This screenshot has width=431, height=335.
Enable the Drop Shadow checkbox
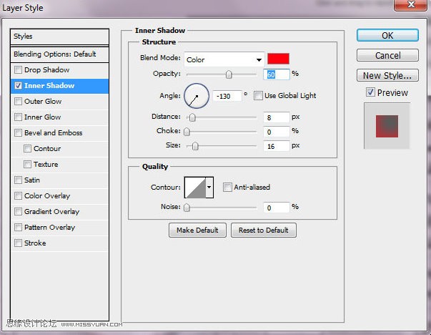coord(18,70)
